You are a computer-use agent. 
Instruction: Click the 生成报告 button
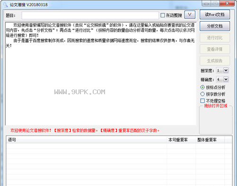tap(215, 61)
